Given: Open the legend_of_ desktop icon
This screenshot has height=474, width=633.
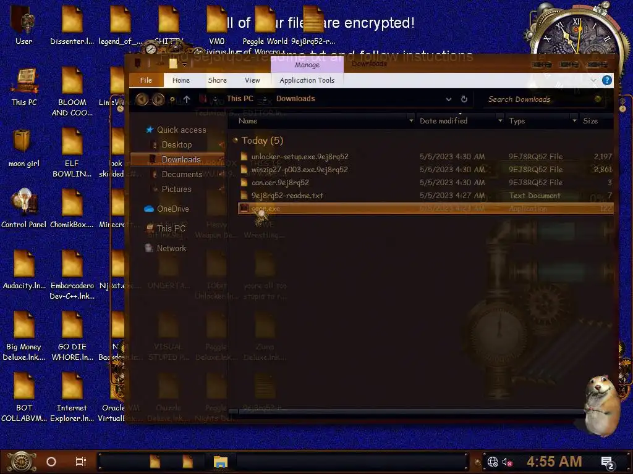Looking at the screenshot, I should [x=121, y=26].
